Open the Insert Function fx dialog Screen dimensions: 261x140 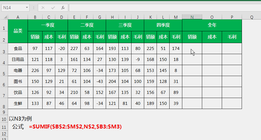(63, 8)
